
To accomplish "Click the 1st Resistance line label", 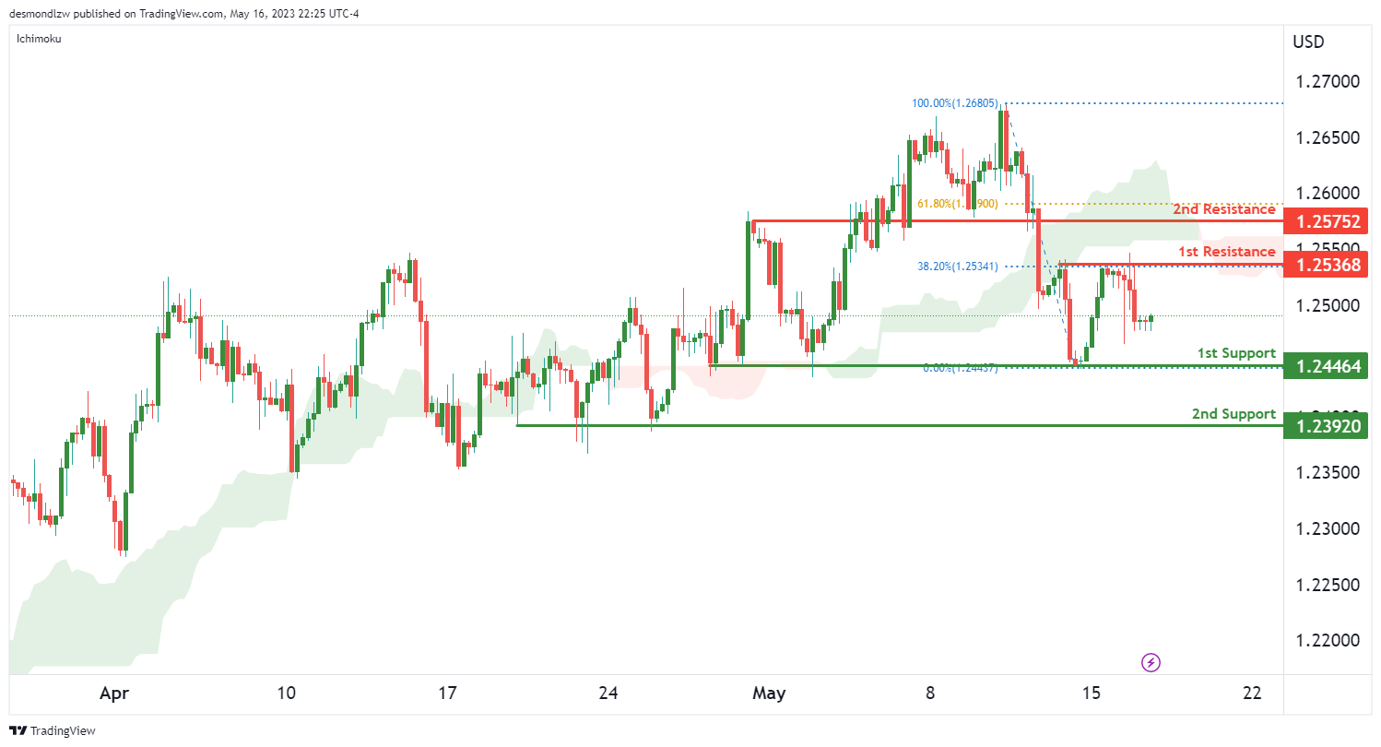I will (1226, 251).
